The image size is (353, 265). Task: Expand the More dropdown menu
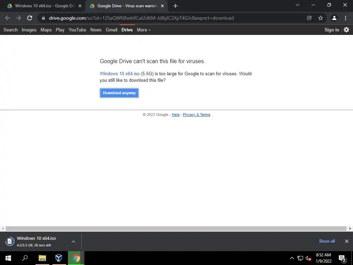point(144,30)
